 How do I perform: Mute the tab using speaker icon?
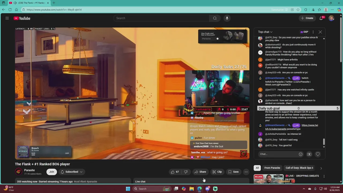[15, 3]
